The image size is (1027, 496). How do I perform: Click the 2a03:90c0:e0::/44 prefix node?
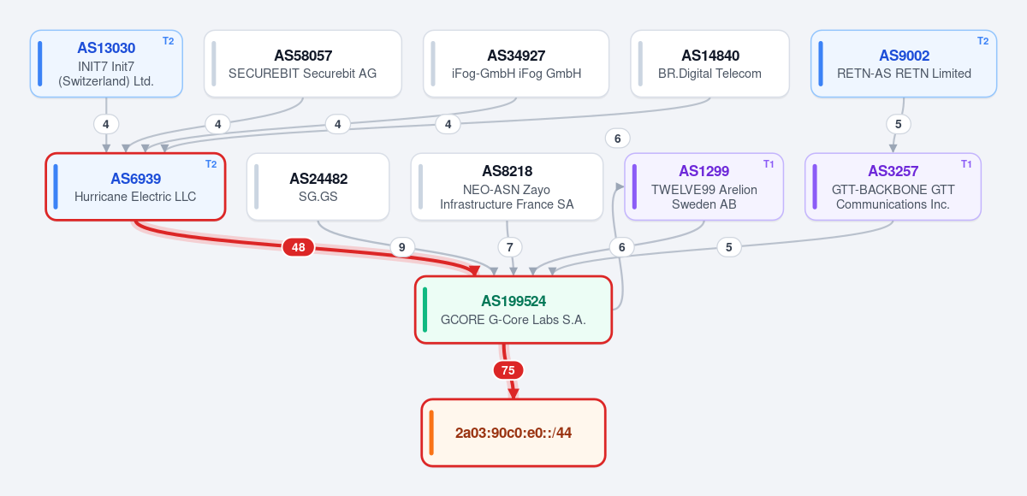click(513, 433)
